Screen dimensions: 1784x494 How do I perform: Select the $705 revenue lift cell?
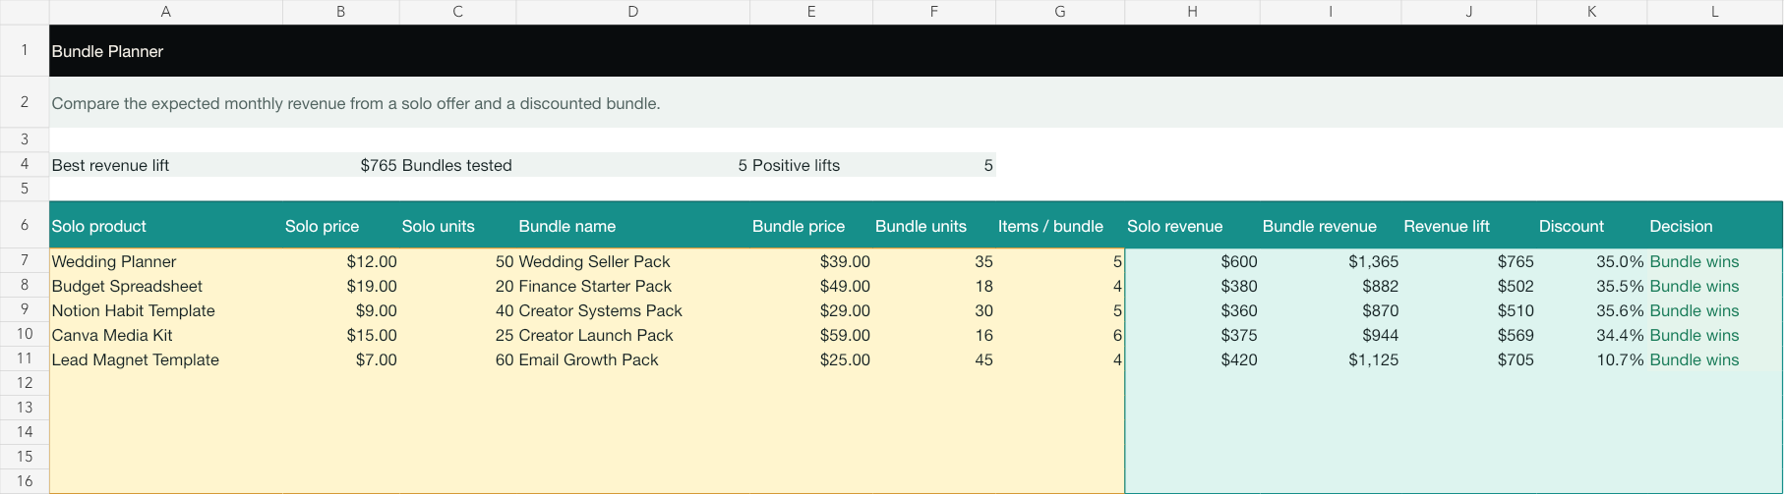1468,359
